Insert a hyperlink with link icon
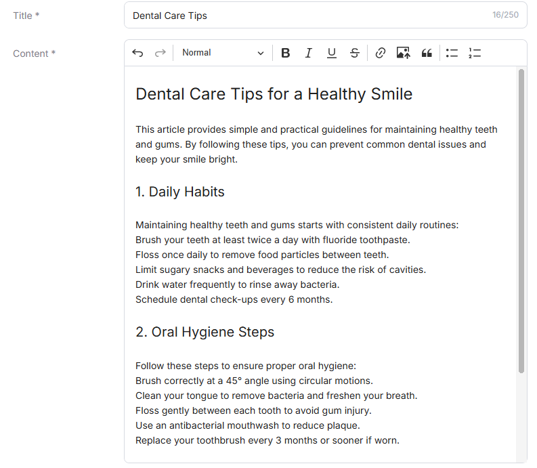537x468 pixels. click(380, 53)
